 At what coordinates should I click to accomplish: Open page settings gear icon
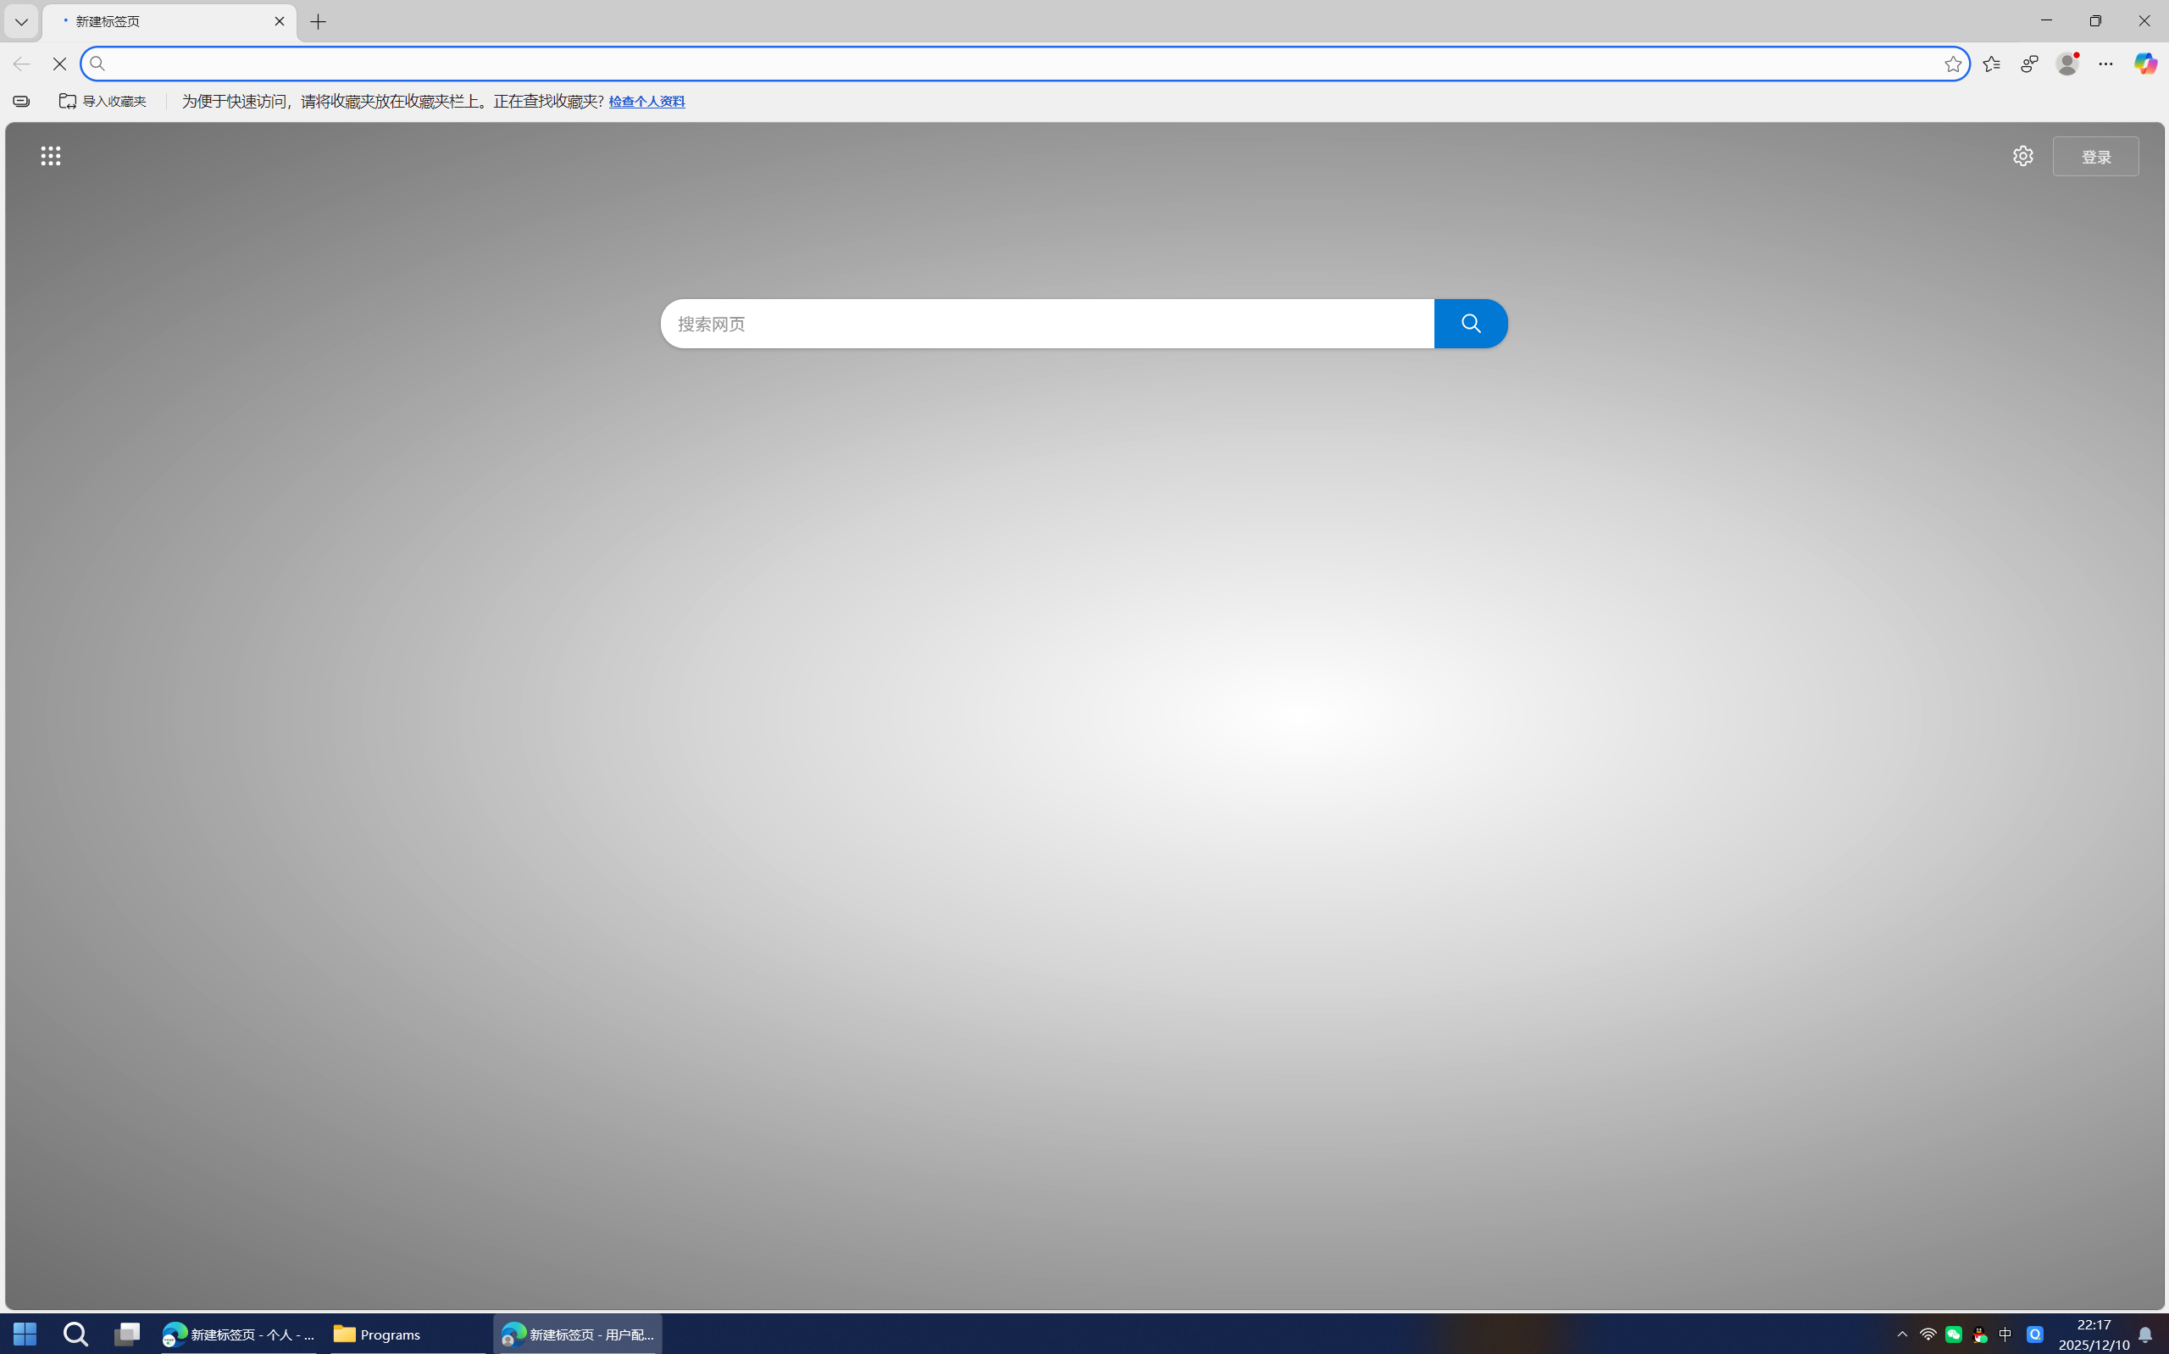click(2022, 156)
